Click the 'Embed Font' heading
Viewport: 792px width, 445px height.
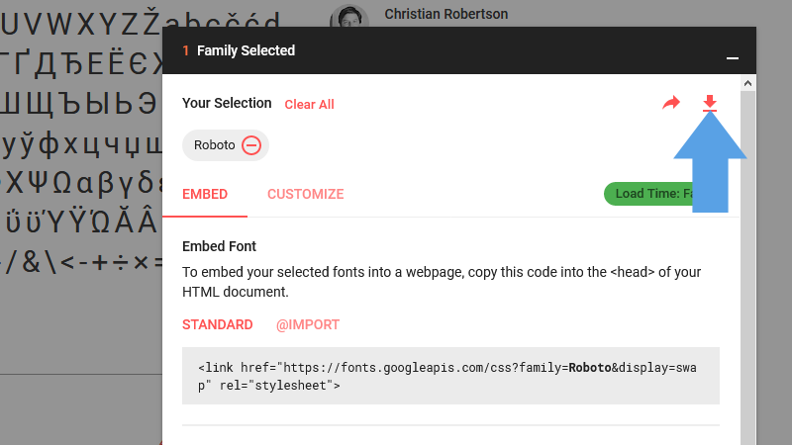point(219,246)
